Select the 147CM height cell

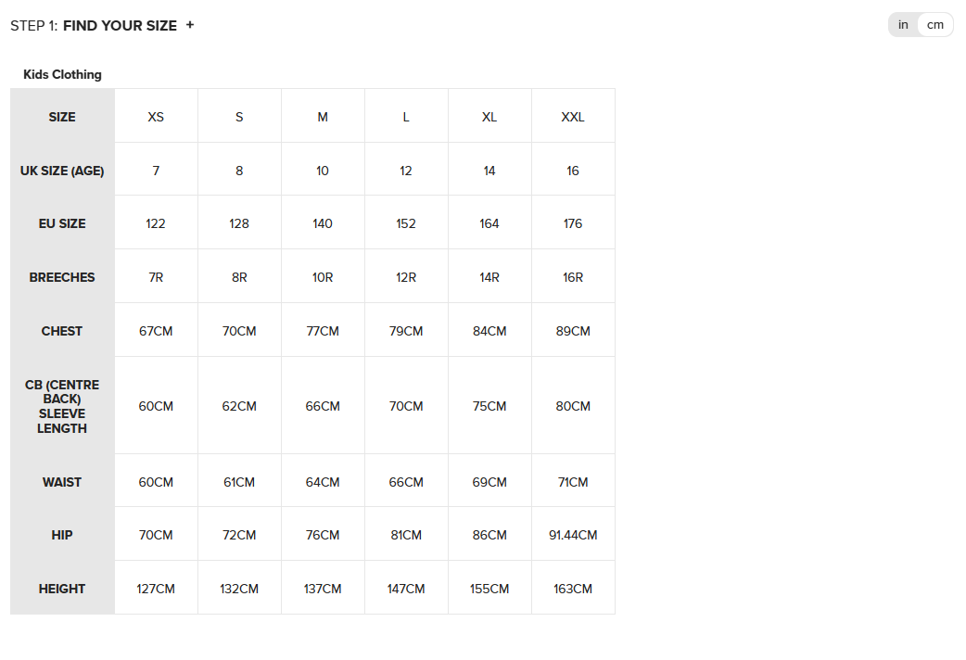(406, 589)
